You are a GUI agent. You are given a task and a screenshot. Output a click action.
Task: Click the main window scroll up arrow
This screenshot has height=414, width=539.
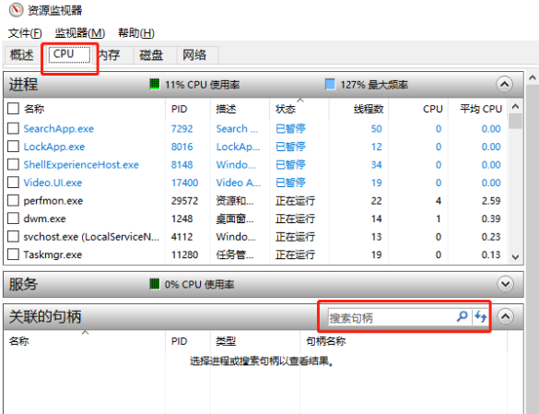(x=533, y=77)
